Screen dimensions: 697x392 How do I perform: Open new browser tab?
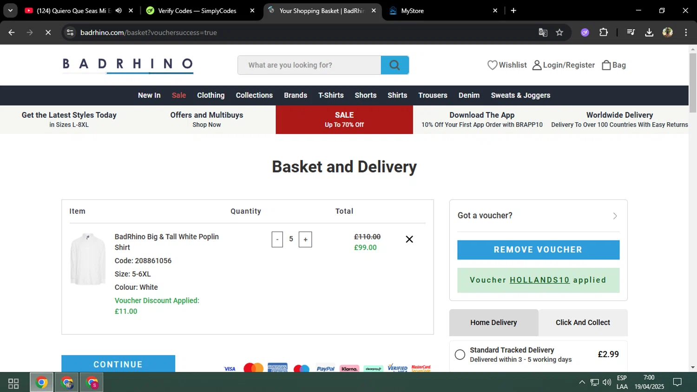point(513,11)
